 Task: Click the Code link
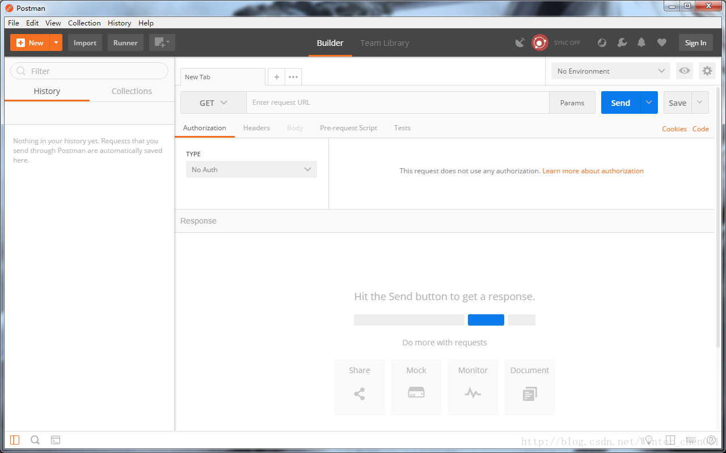click(x=700, y=129)
